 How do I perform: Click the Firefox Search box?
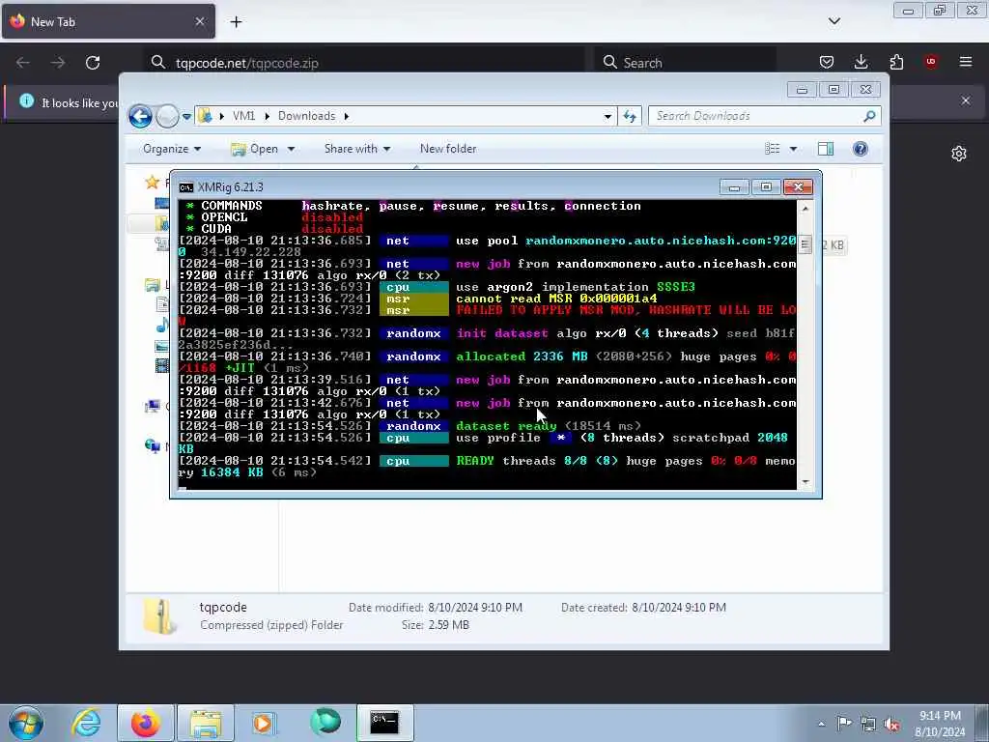pos(685,63)
